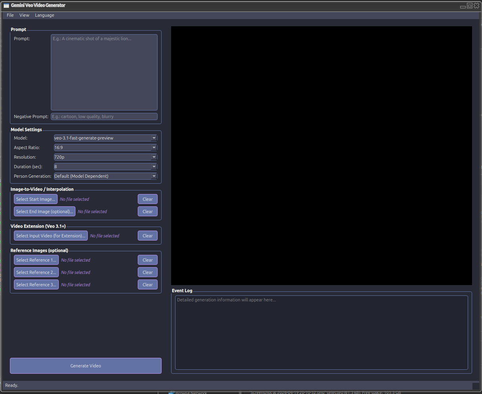
Task: Click Select Reference 3 button
Action: tap(36, 285)
